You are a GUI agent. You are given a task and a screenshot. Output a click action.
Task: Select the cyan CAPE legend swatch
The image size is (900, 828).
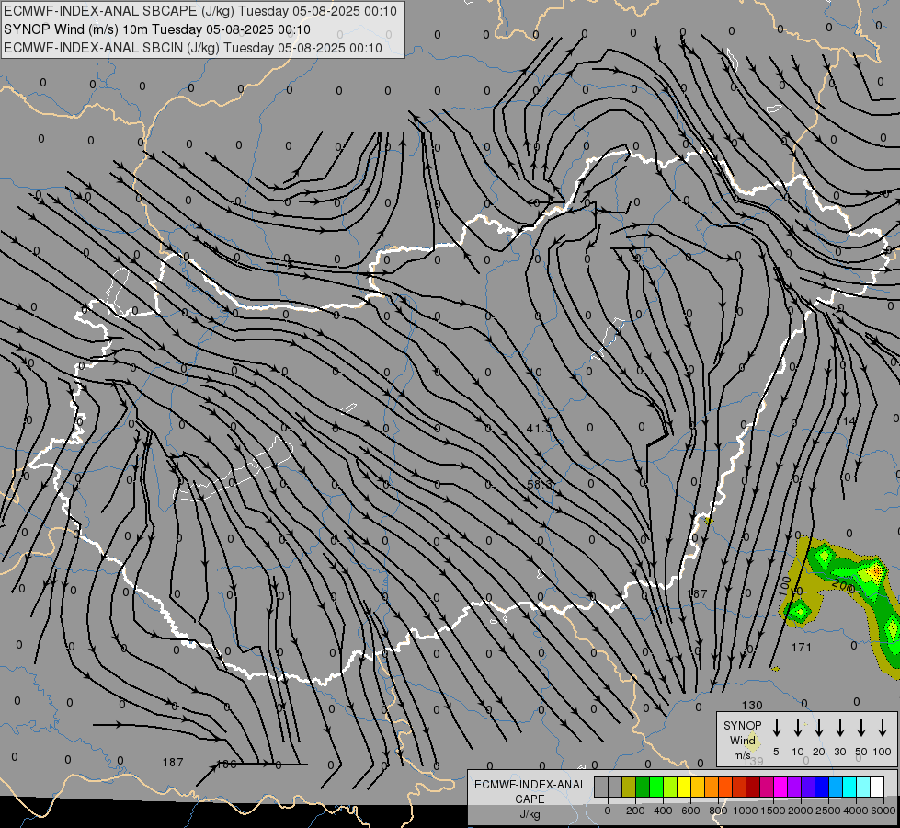click(x=849, y=787)
